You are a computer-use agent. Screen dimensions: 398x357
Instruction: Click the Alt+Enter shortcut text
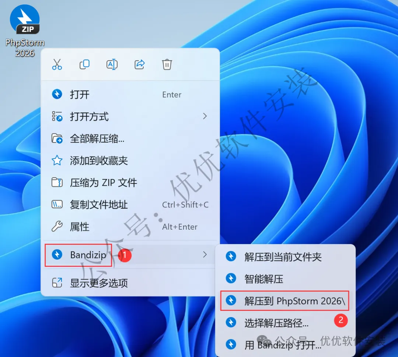point(180,227)
